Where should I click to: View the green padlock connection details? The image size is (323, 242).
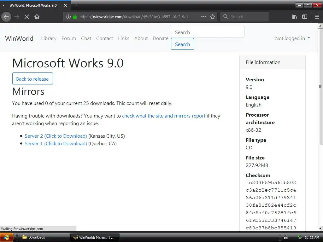[x=75, y=17]
